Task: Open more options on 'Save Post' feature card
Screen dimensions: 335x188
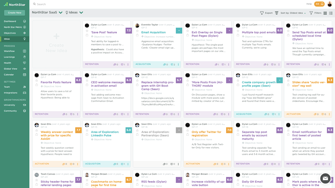Action: click(x=128, y=64)
